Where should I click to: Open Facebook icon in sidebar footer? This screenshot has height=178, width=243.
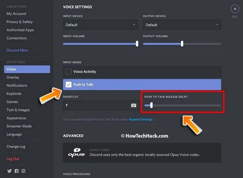pos(17,171)
